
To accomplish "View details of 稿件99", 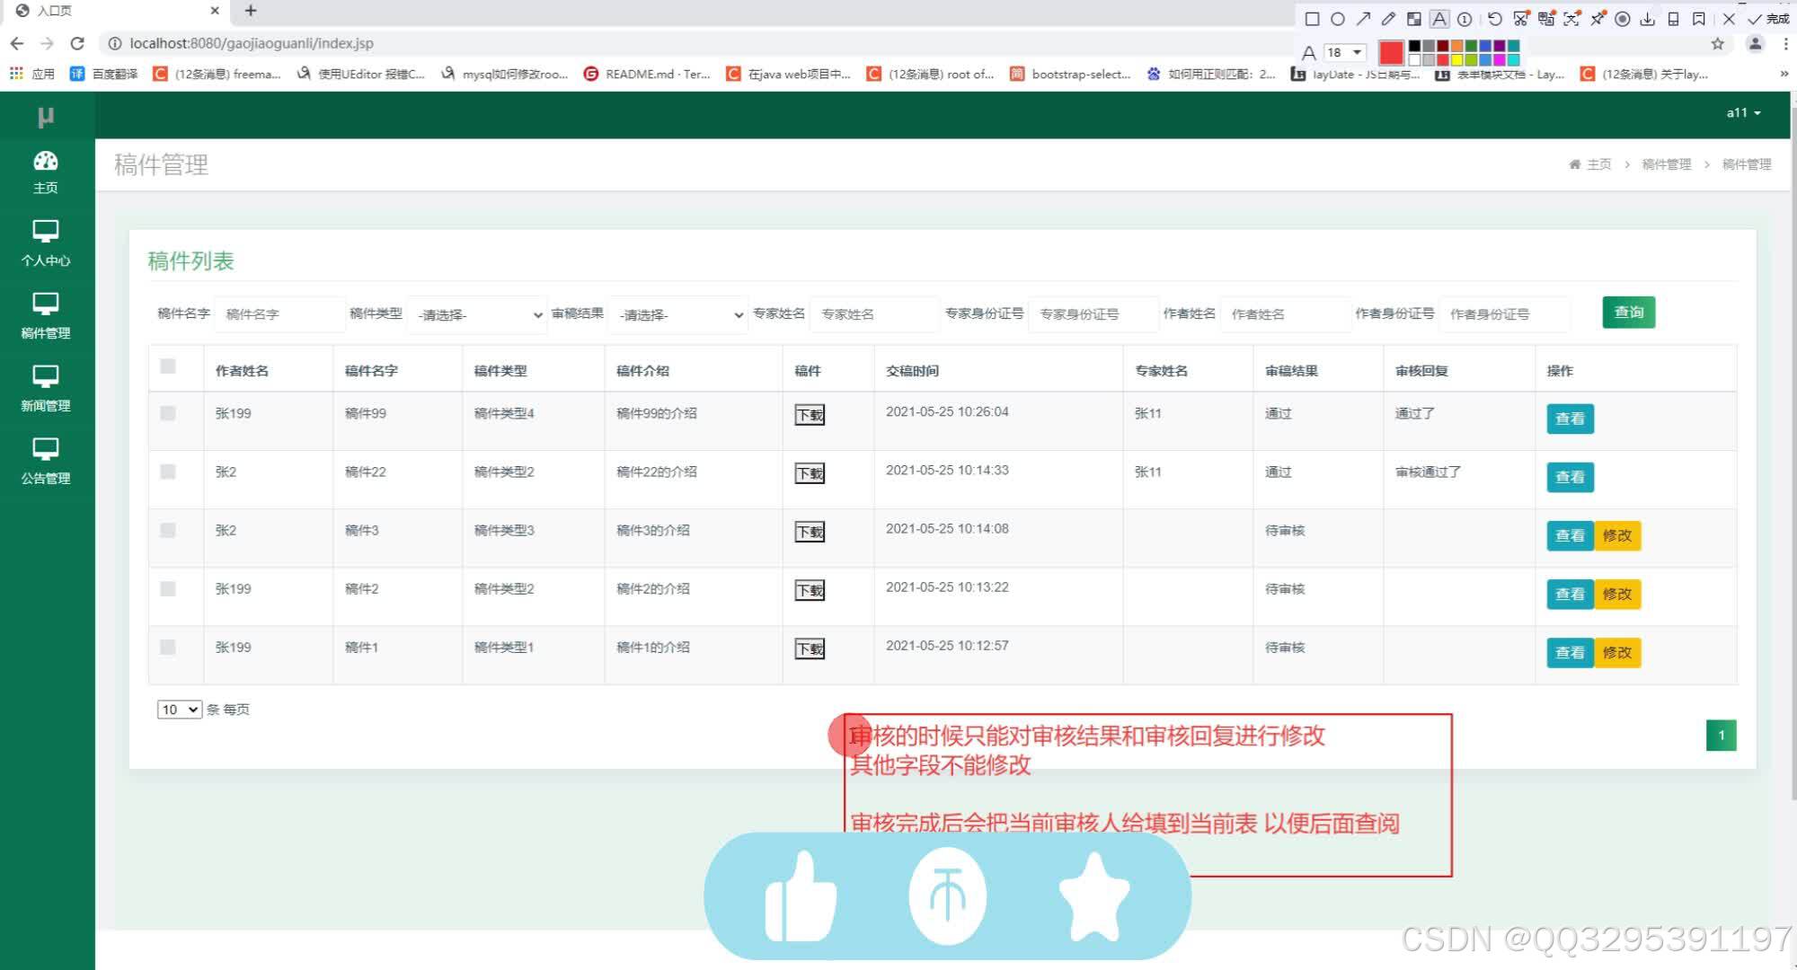I will pos(1570,419).
